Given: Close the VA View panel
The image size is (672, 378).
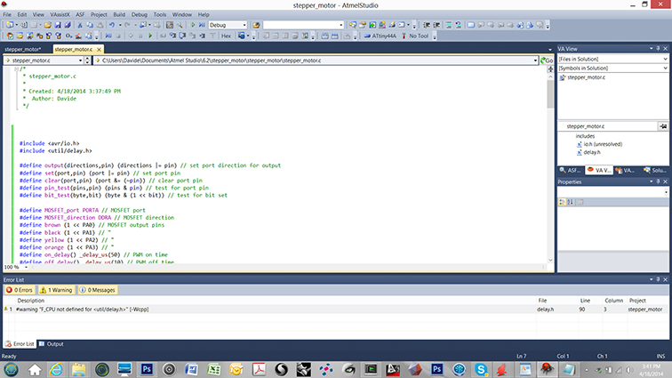Looking at the screenshot, I should 666,49.
